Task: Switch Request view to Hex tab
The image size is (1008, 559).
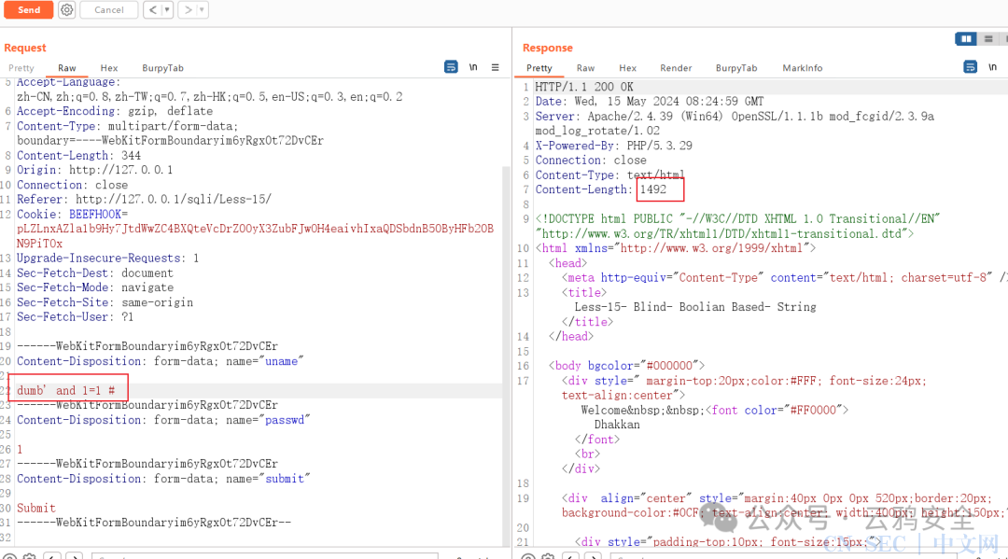Action: click(109, 68)
